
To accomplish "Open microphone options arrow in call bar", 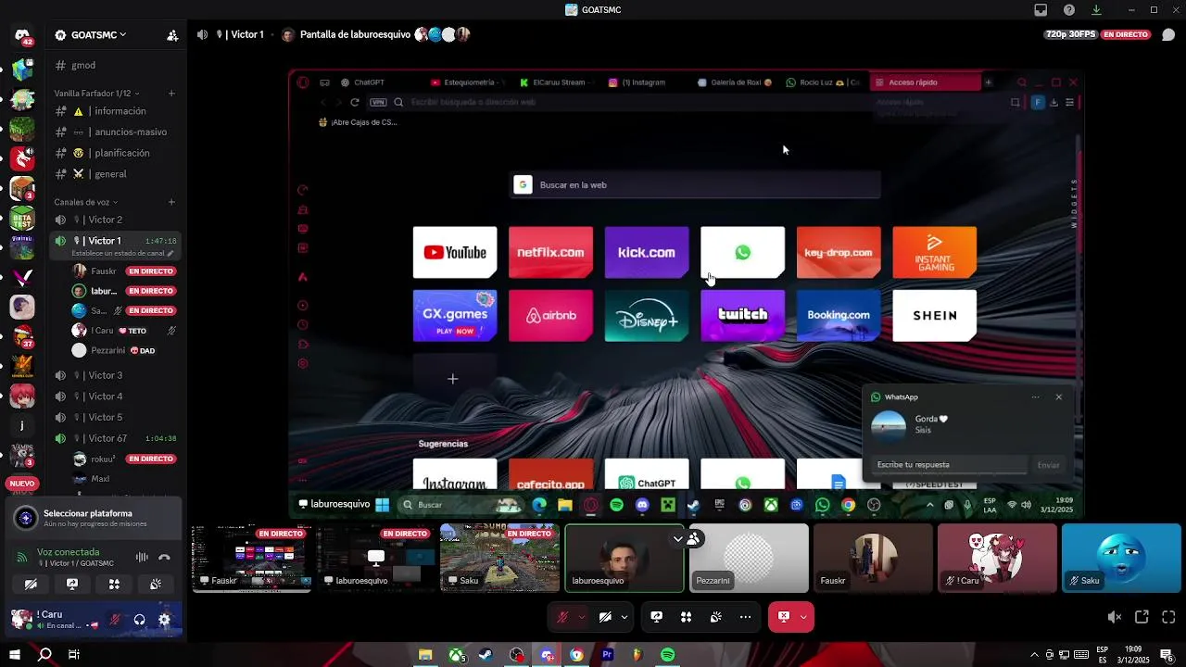I will [581, 617].
